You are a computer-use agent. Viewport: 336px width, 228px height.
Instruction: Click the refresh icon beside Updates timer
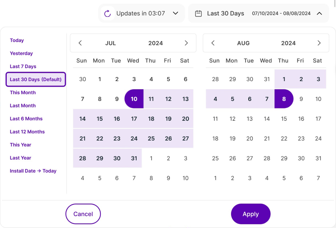pos(108,13)
